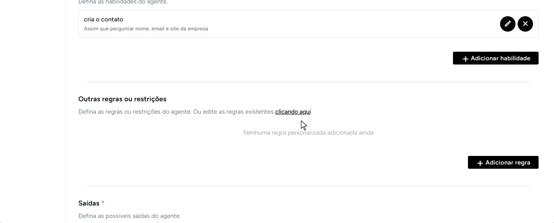
Task: Click the "Adicionar habilidade" button label
Action: (x=500, y=59)
